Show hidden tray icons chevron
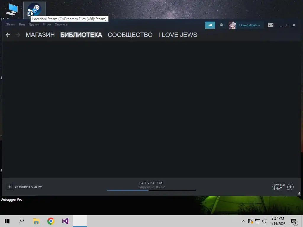Viewport: 303px width, 227px height. click(x=244, y=221)
